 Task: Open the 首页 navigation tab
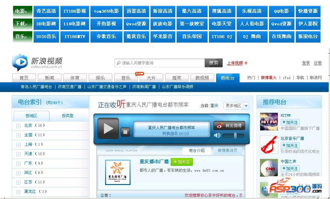point(24,78)
